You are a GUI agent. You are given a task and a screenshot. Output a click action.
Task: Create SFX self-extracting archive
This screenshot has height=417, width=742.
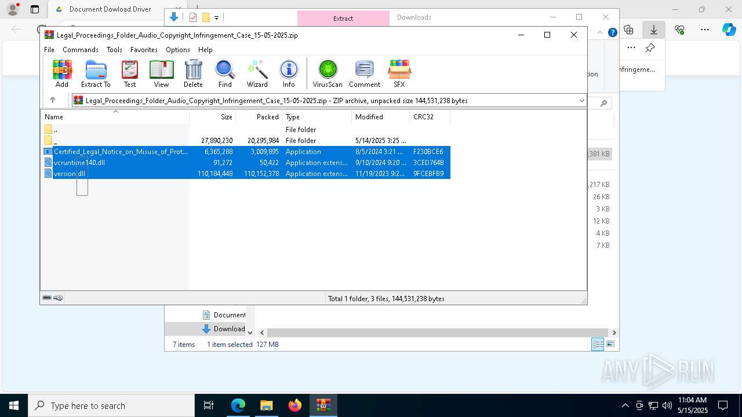399,74
